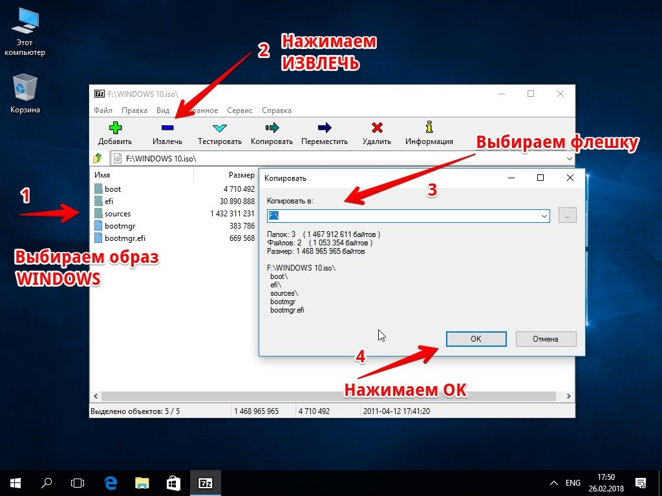This screenshot has height=496, width=662.
Task: Click the Отмена cancel button
Action: click(x=546, y=338)
